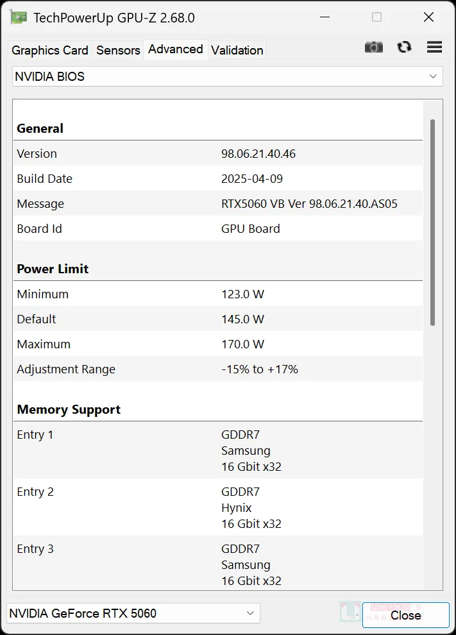Select the Default power limit 145.0 W row
This screenshot has height=635, width=456.
pyautogui.click(x=218, y=319)
